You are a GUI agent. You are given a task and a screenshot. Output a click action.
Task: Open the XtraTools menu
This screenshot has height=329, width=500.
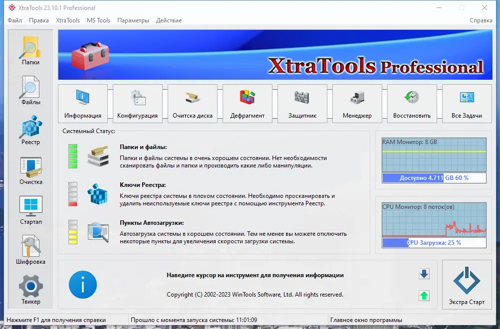(x=67, y=20)
